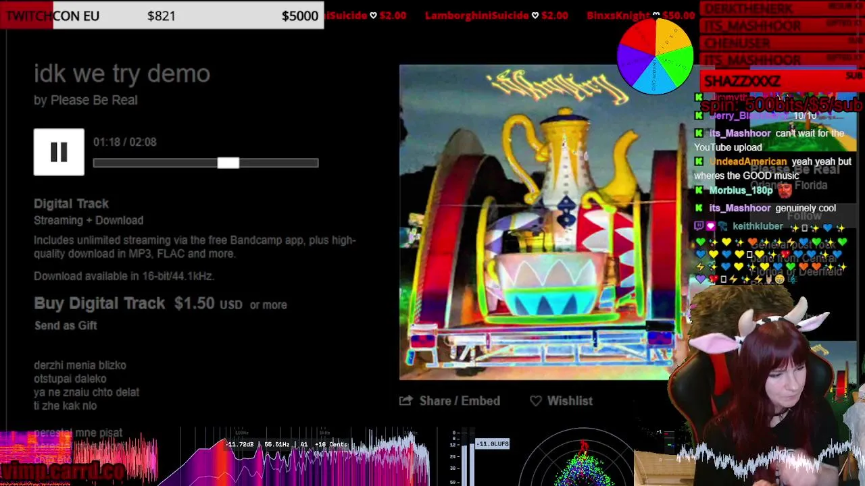
Task: Click the Wishlist heart icon
Action: click(x=535, y=401)
